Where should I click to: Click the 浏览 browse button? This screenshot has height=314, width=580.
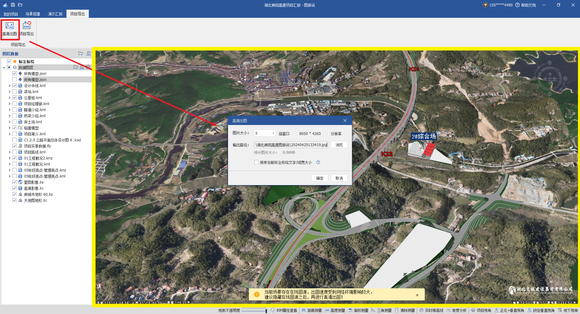pyautogui.click(x=339, y=145)
